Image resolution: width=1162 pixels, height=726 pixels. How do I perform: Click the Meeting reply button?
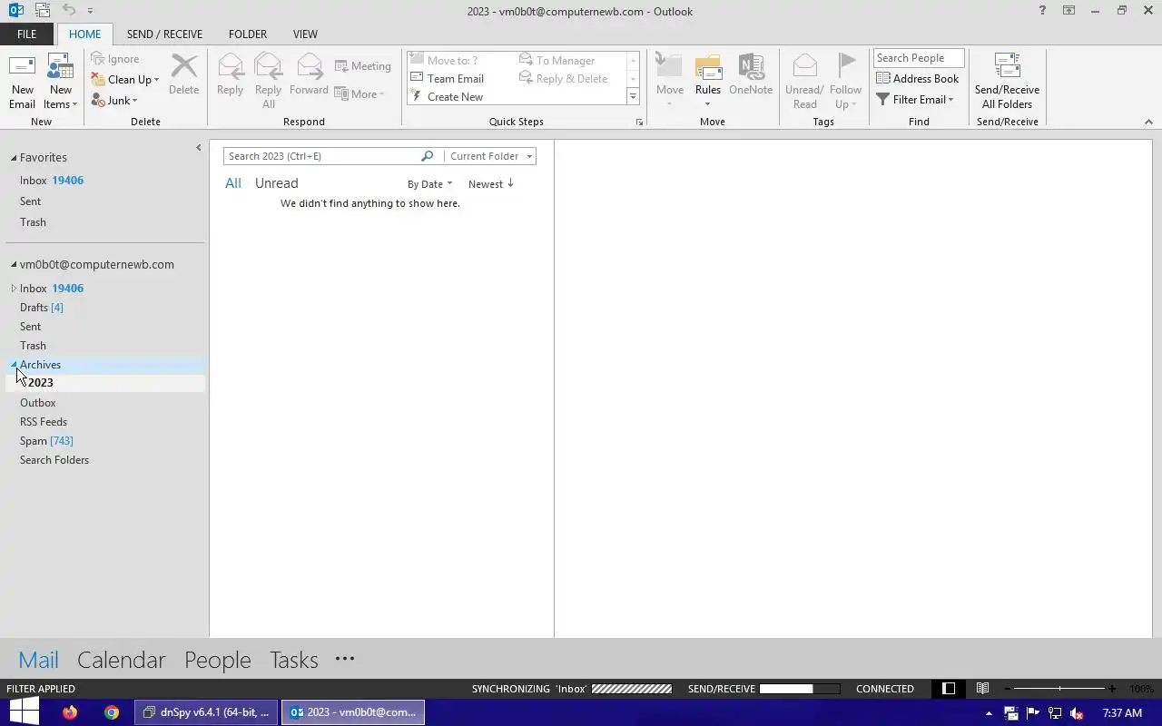tap(362, 66)
